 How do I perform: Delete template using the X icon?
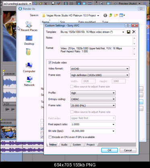[x=134, y=32]
